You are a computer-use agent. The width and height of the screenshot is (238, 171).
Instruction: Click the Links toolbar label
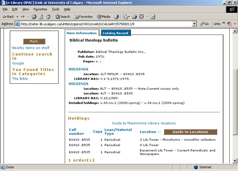pos(217,24)
